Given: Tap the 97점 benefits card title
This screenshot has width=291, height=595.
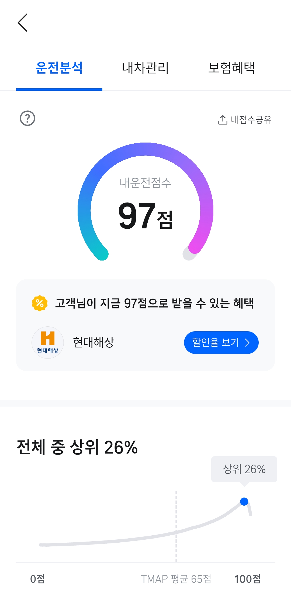Looking at the screenshot, I should pyautogui.click(x=154, y=303).
